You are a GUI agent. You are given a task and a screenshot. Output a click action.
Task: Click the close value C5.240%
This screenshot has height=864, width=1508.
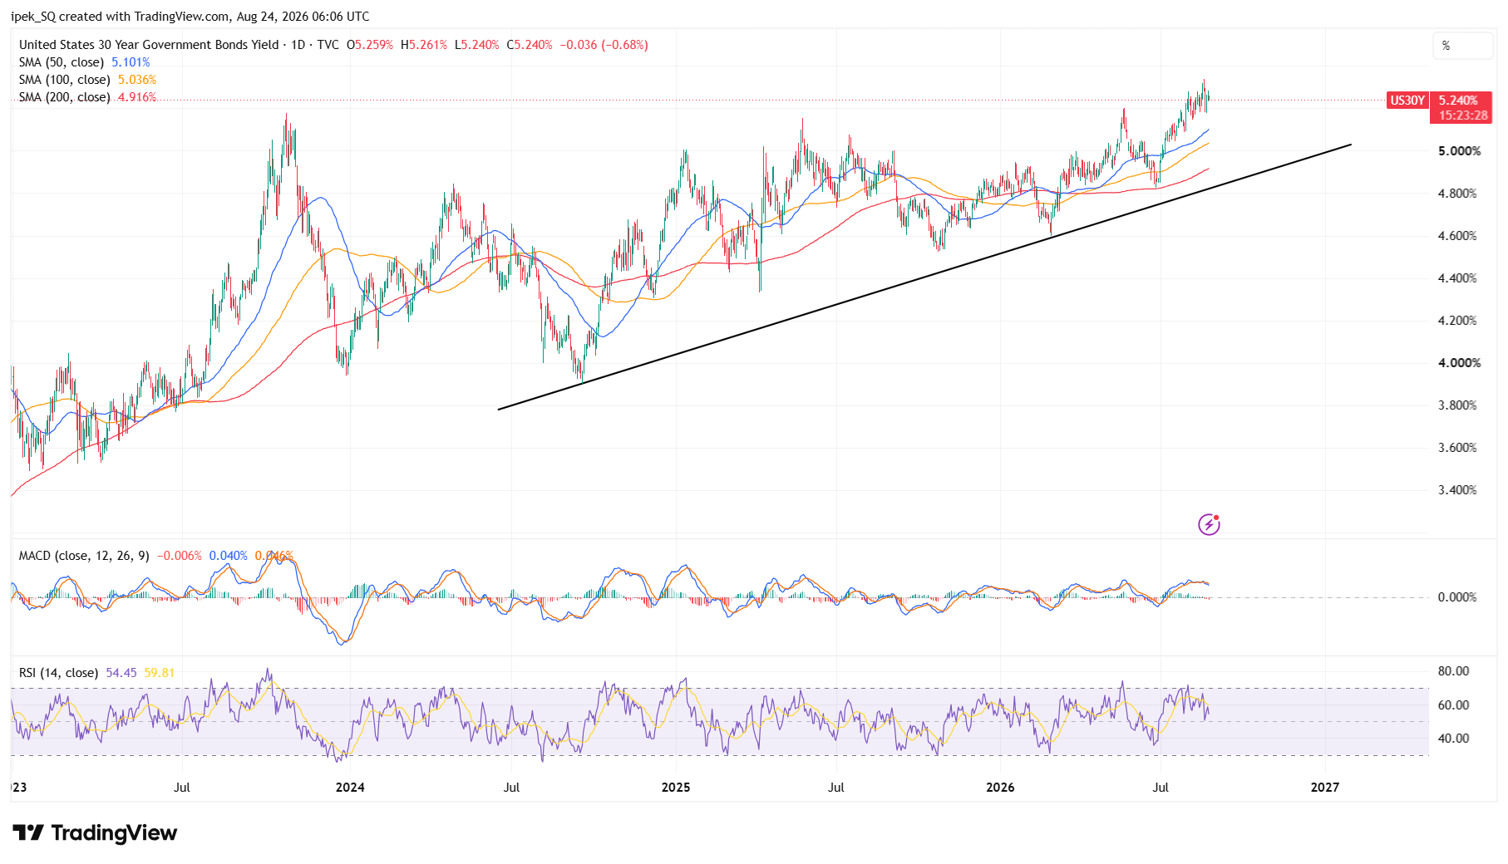pos(530,45)
